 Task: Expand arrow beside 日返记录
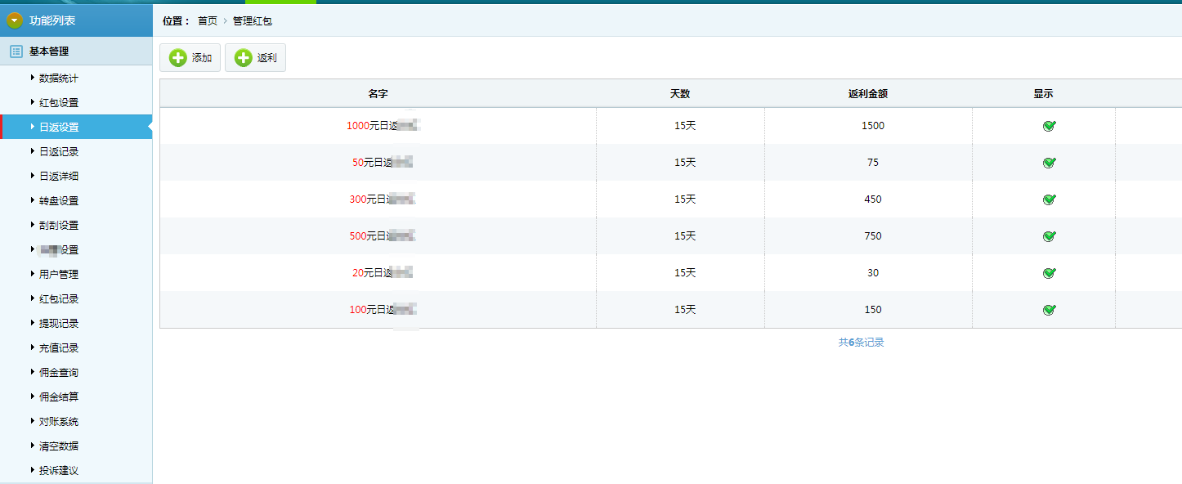(33, 151)
